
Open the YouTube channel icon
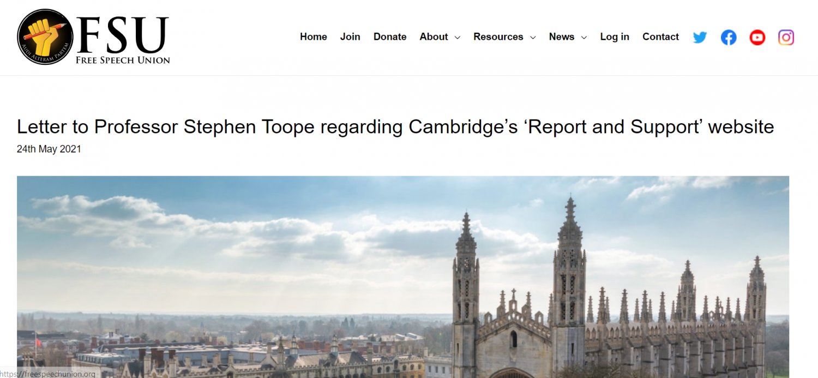pyautogui.click(x=757, y=37)
